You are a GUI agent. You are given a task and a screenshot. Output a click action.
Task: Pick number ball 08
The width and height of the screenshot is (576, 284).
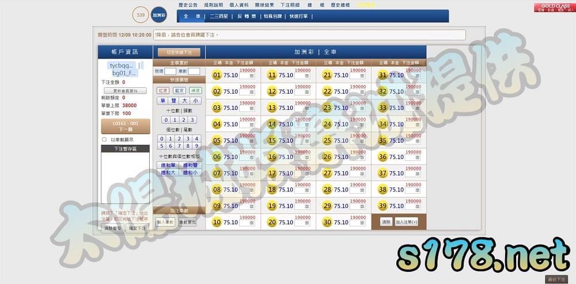pos(217,190)
